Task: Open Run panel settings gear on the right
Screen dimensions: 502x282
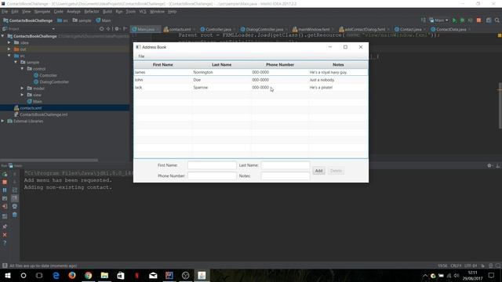Action: point(489,165)
